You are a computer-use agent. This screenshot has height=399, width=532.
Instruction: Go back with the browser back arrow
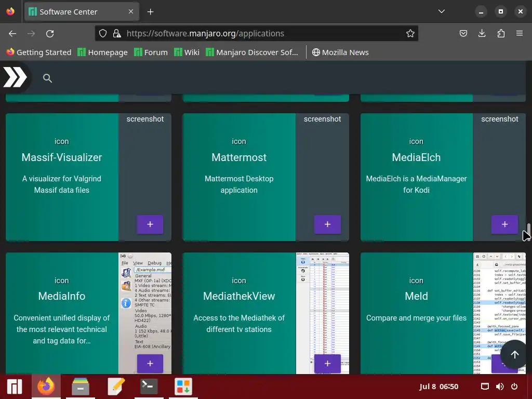point(12,33)
